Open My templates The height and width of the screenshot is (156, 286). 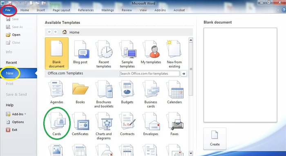click(x=151, y=53)
